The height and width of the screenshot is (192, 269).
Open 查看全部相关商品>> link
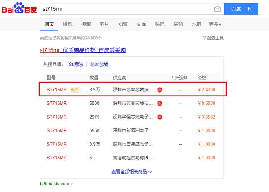[132, 171]
